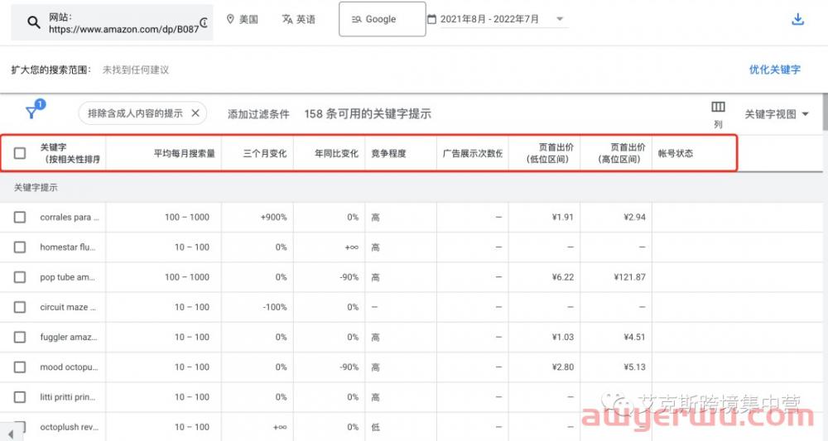Click the ¥4.51 high bid value
828x441 pixels.
point(635,337)
